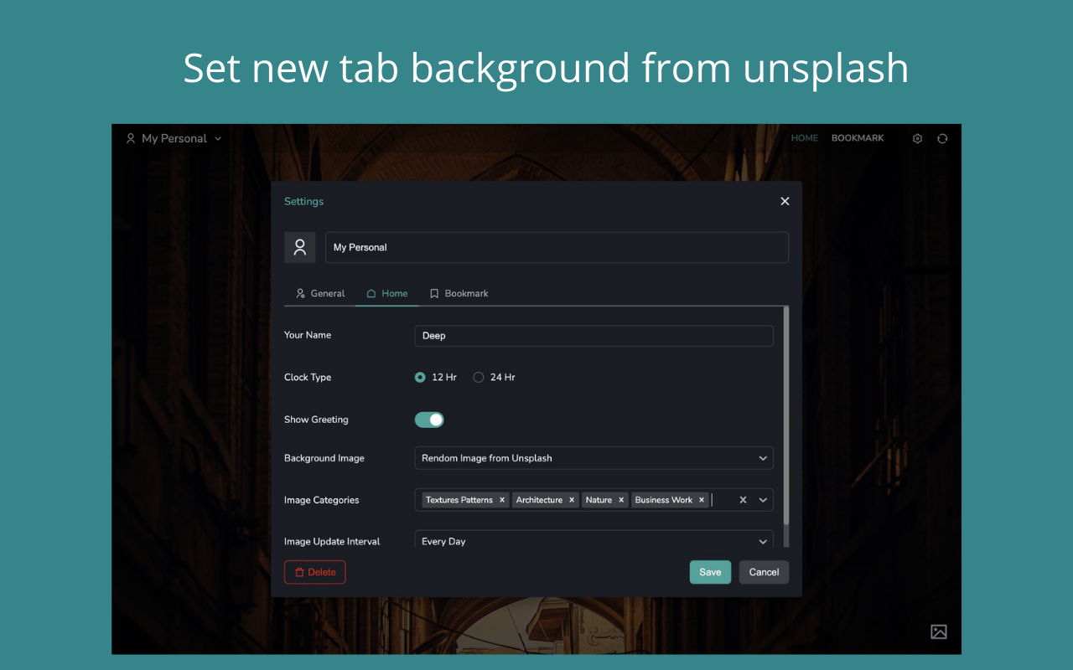This screenshot has width=1073, height=670.
Task: Remove the Textures Patterns category tag
Action: pyautogui.click(x=501, y=499)
